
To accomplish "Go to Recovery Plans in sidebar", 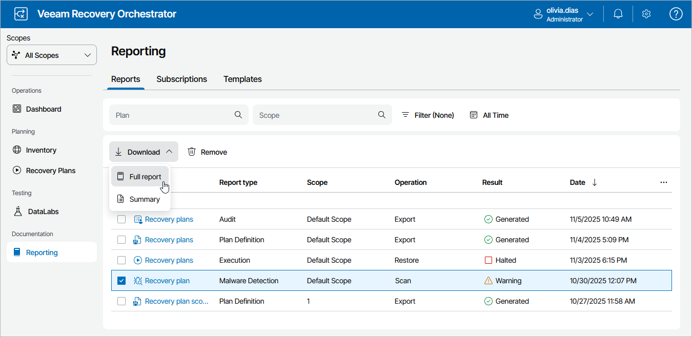I will click(x=50, y=171).
